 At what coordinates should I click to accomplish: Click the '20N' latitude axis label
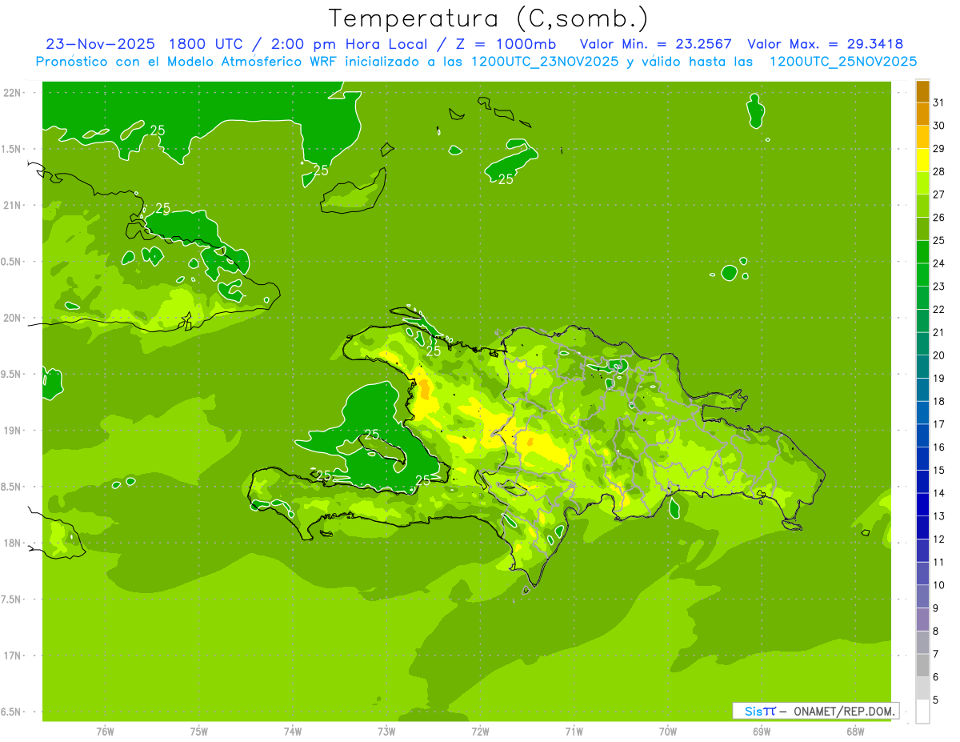pyautogui.click(x=12, y=318)
